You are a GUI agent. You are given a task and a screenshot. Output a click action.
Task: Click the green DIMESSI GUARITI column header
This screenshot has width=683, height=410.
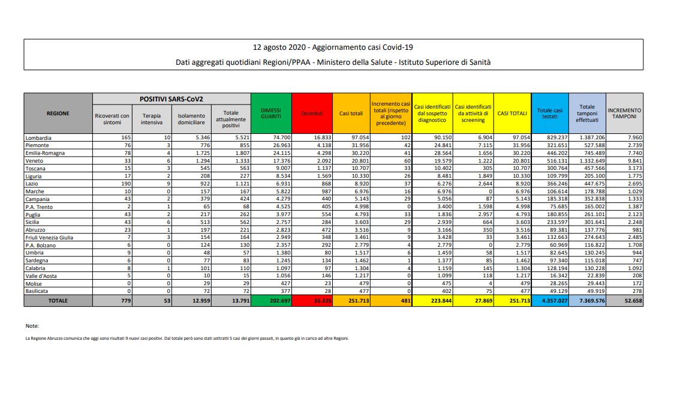pos(271,113)
